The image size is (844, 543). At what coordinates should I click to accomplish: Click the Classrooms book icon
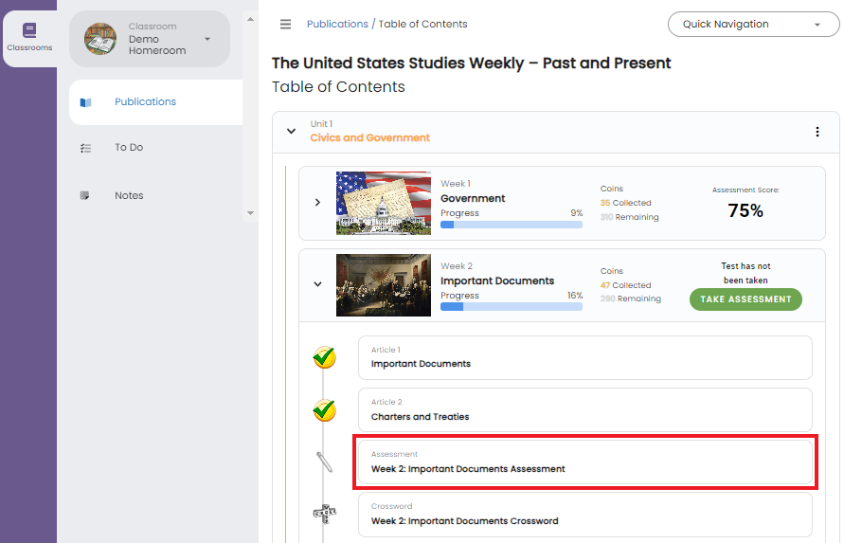[29, 31]
